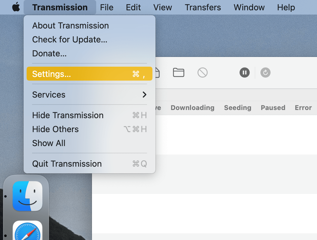
Task: Click the resume all transfers icon
Action: coord(265,72)
